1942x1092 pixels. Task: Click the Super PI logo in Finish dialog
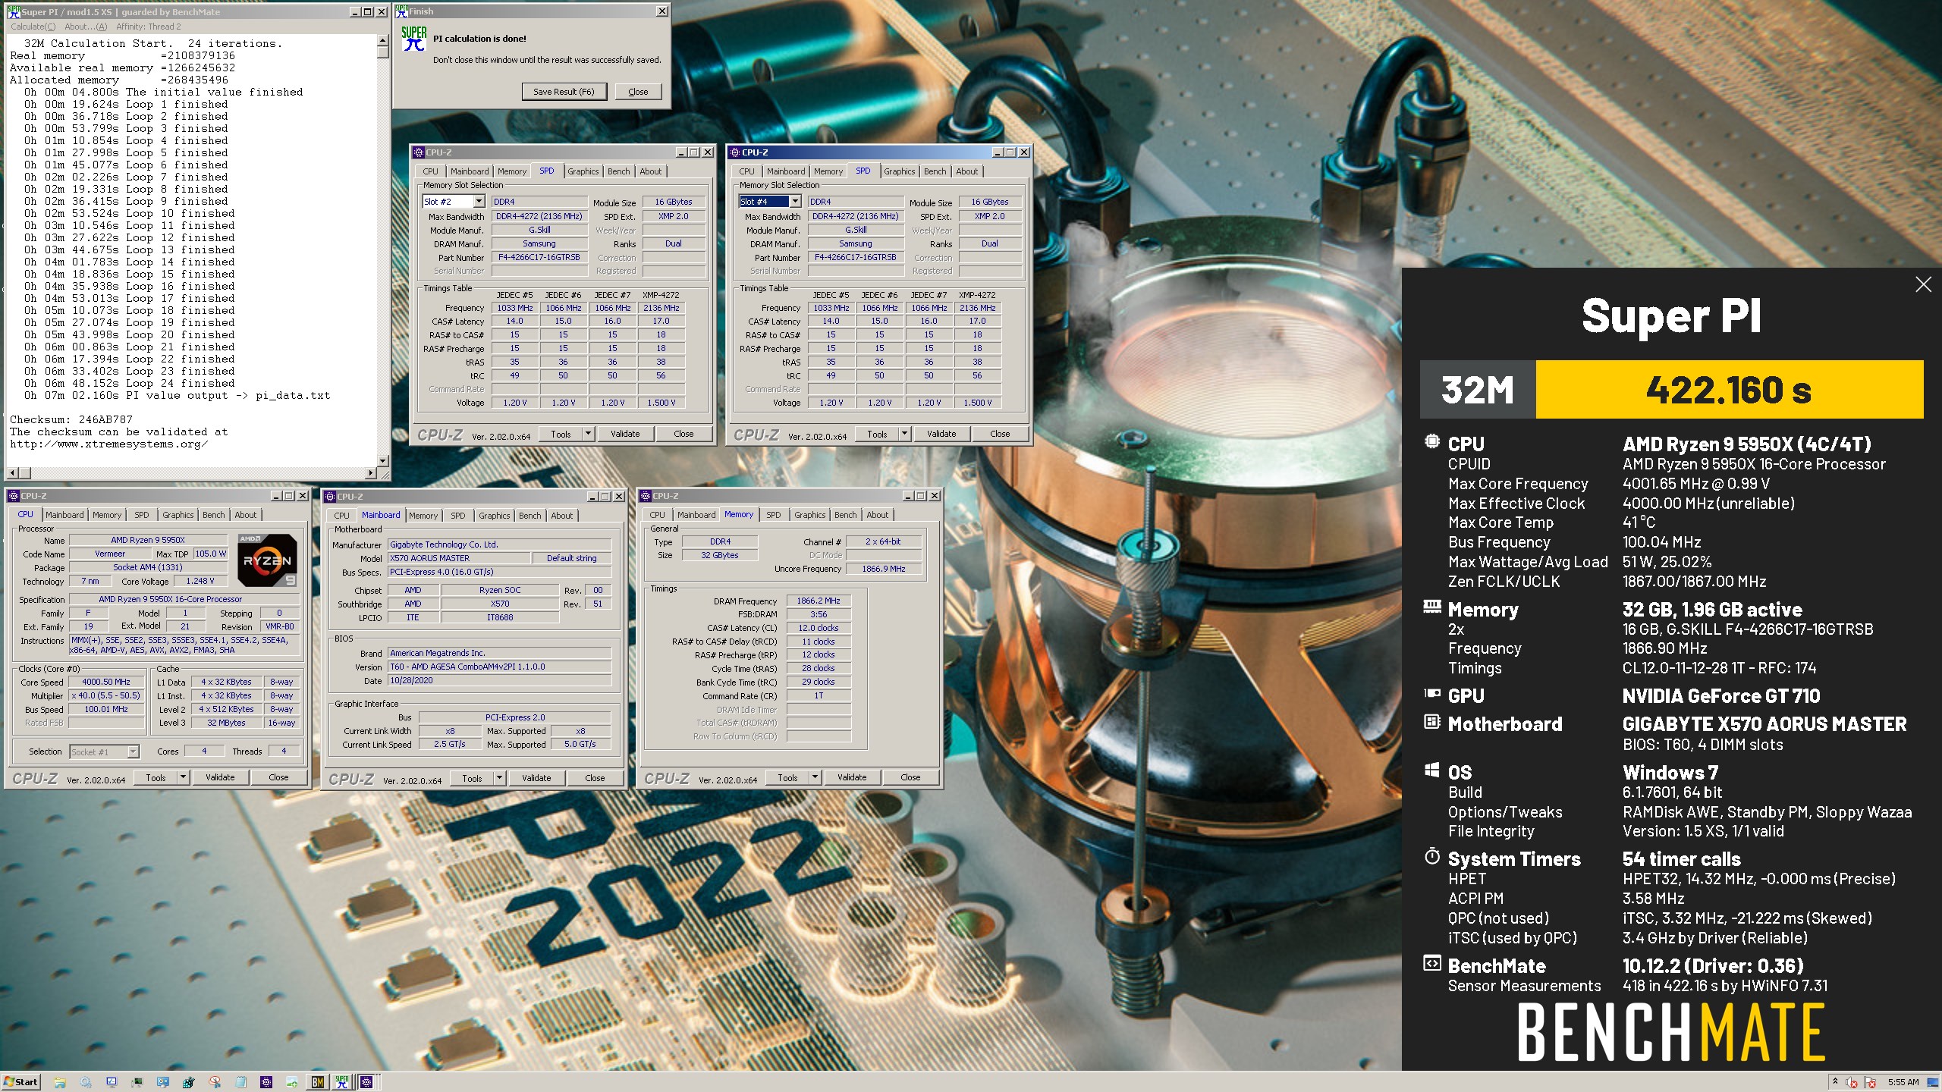(414, 39)
